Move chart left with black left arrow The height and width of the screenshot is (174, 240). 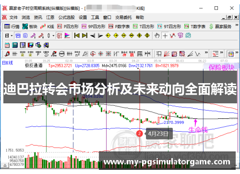(93, 36)
